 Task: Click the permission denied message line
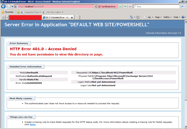tap(56, 54)
